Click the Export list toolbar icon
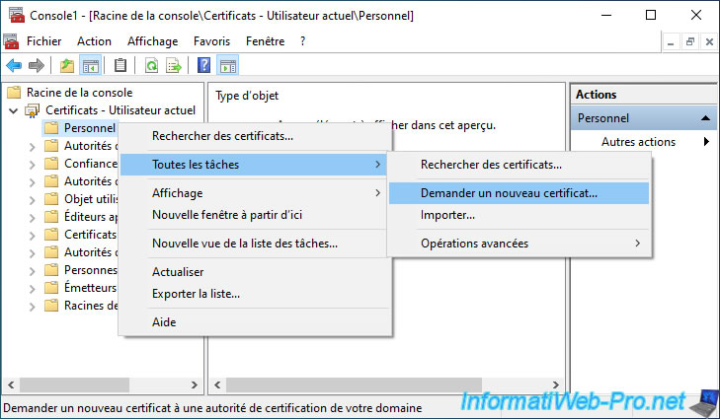Viewport: 720px width, 419px height. 174,66
